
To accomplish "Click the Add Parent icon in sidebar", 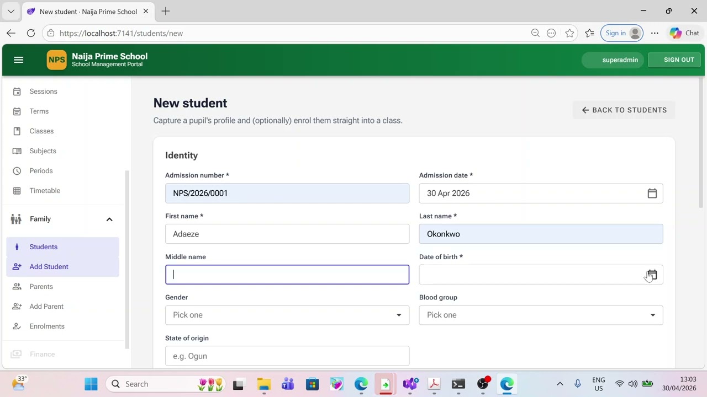I will tap(17, 307).
